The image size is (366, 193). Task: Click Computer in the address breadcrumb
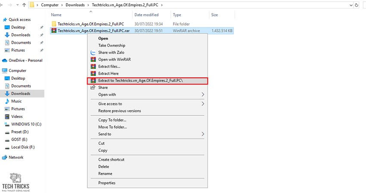(50, 5)
